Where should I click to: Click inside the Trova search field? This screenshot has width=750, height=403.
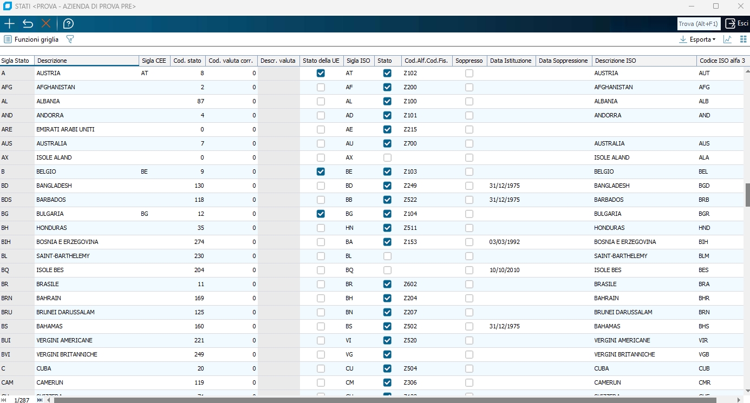(699, 24)
